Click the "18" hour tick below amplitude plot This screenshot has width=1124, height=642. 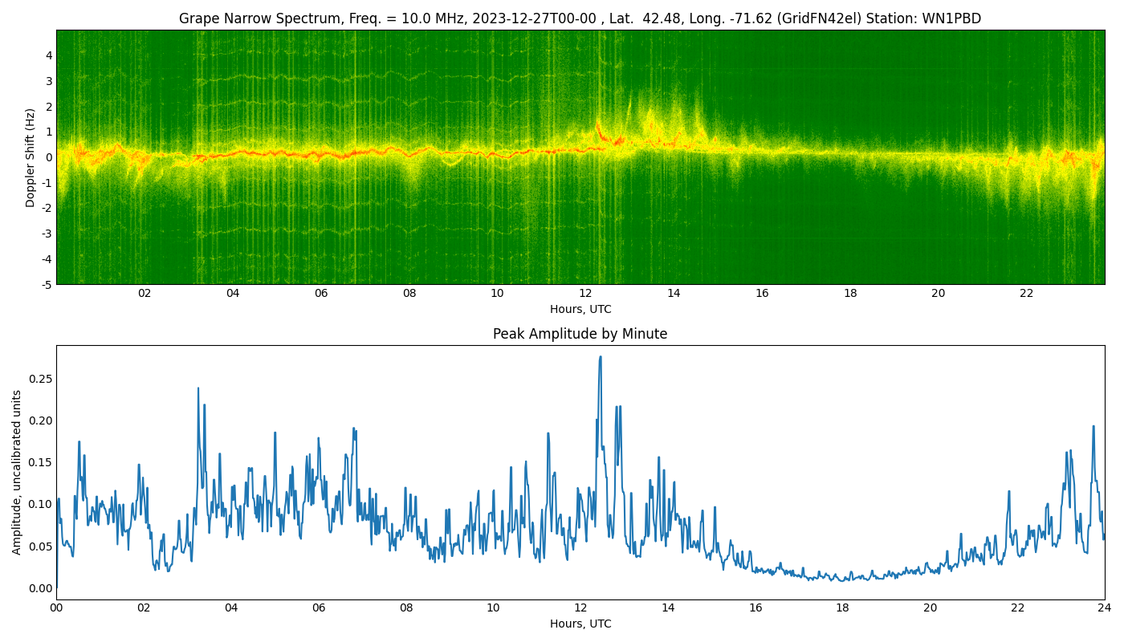pyautogui.click(x=842, y=608)
